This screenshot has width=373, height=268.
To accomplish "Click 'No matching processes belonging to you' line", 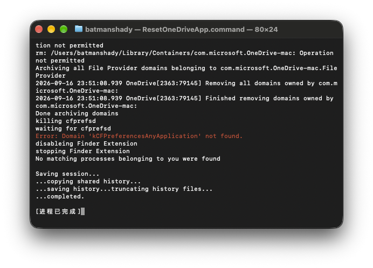I will 128,159.
